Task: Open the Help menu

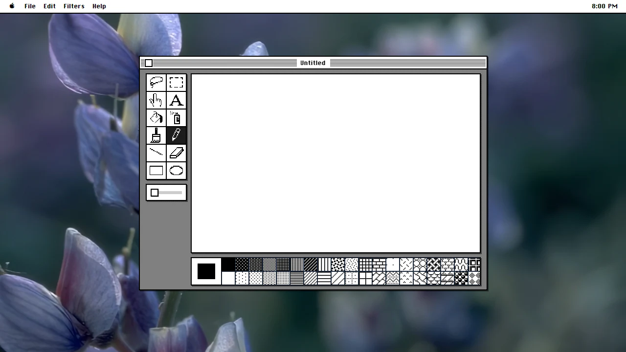Action: point(99,6)
